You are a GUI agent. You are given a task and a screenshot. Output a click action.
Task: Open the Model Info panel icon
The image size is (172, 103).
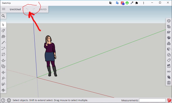coord(169,77)
